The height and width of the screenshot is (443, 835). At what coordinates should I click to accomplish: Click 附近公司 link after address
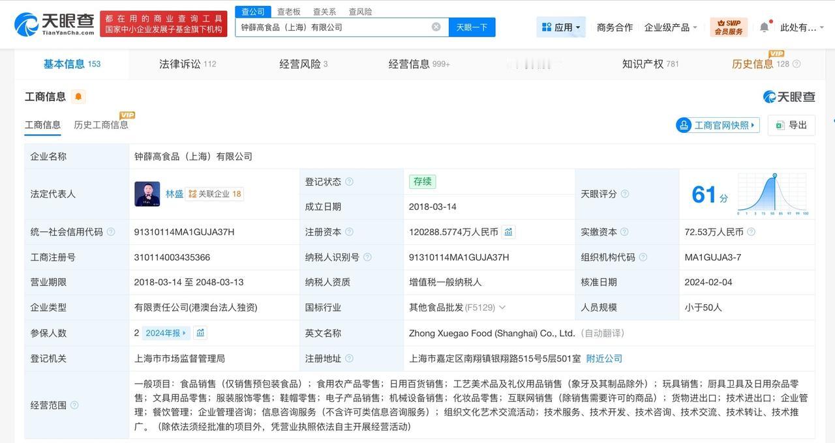[x=604, y=358]
